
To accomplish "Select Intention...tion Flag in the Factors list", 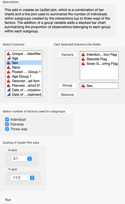I will [x=99, y=54].
